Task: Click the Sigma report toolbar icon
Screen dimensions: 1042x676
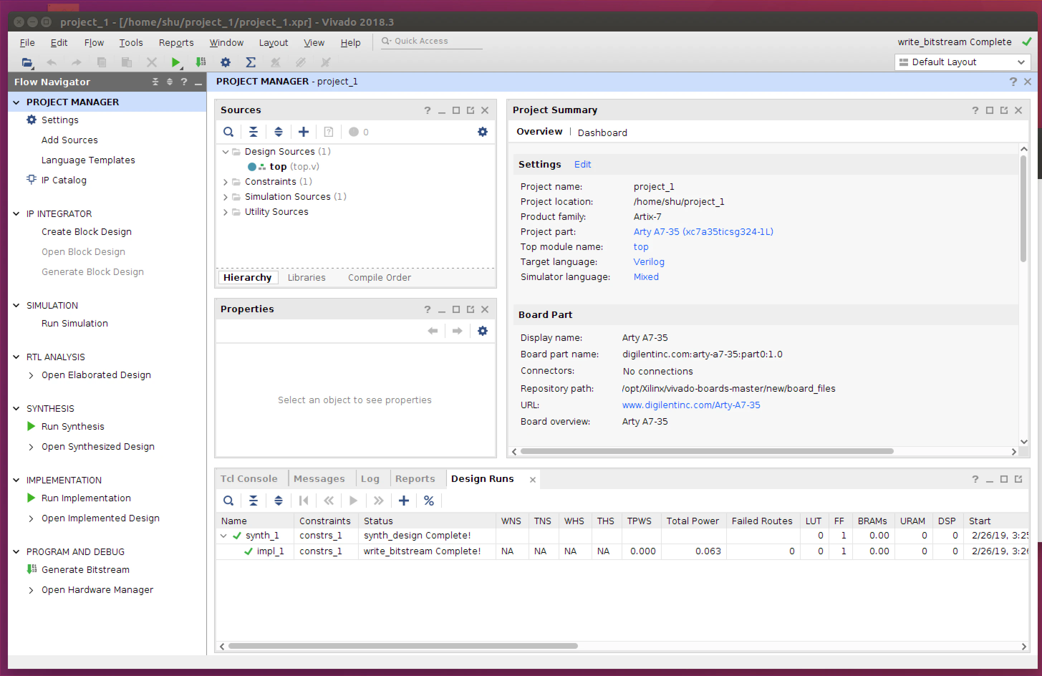Action: point(250,62)
